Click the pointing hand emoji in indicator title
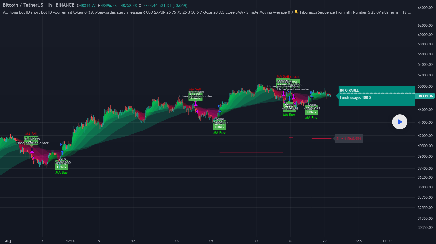436x244 pixels. (296, 12)
